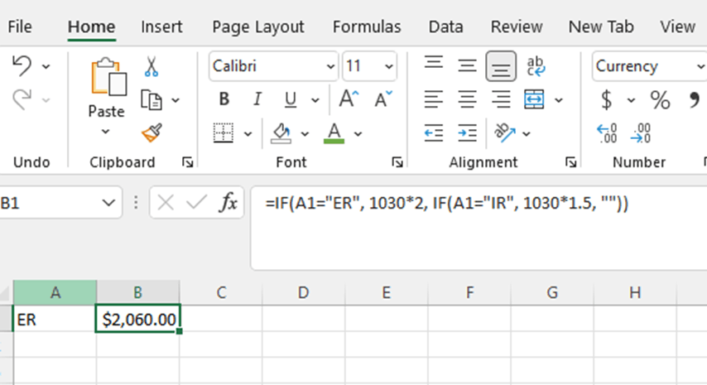Open the Copy dropdown arrow
Screen dimensions: 707x385
coord(176,100)
